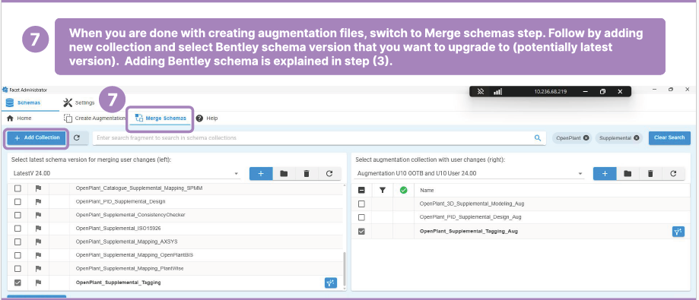This screenshot has height=300, width=699.
Task: Open the Help menu item
Action: point(207,118)
